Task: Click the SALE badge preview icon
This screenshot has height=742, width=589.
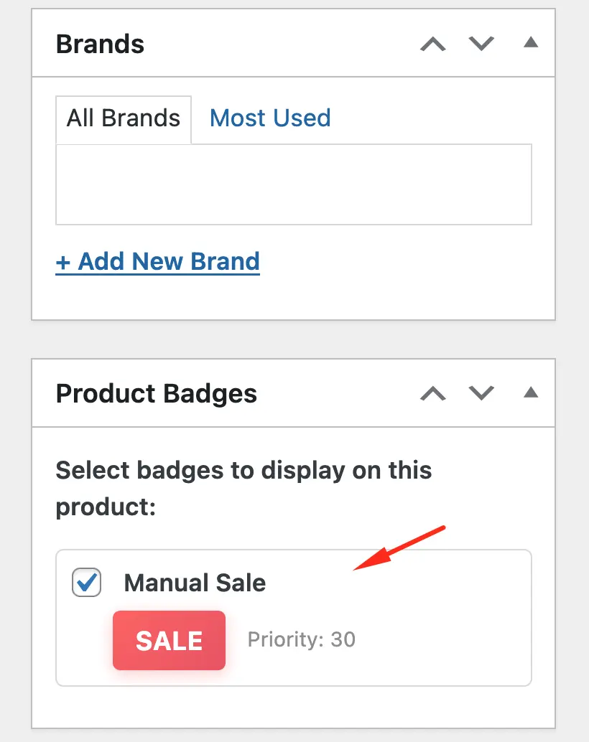Action: 169,640
